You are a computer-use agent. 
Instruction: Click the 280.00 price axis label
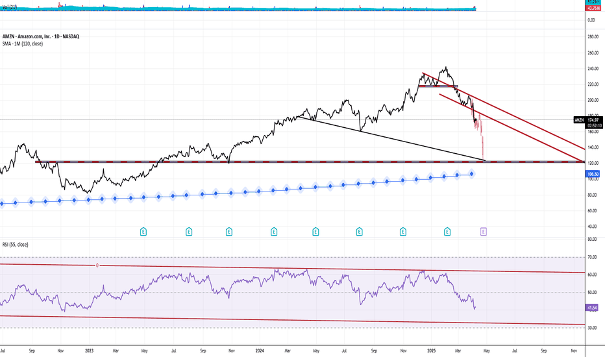click(x=593, y=37)
